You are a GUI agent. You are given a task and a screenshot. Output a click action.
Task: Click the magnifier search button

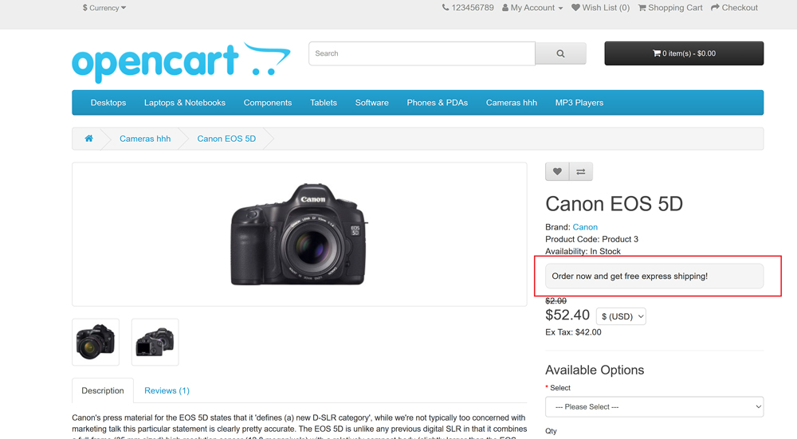click(x=560, y=53)
